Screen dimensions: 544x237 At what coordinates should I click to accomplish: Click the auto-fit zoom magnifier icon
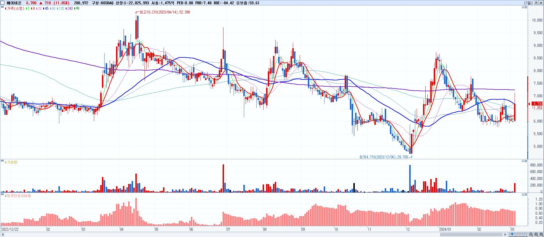541,234
